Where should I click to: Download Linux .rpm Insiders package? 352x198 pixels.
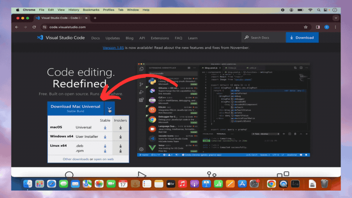[x=121, y=151]
